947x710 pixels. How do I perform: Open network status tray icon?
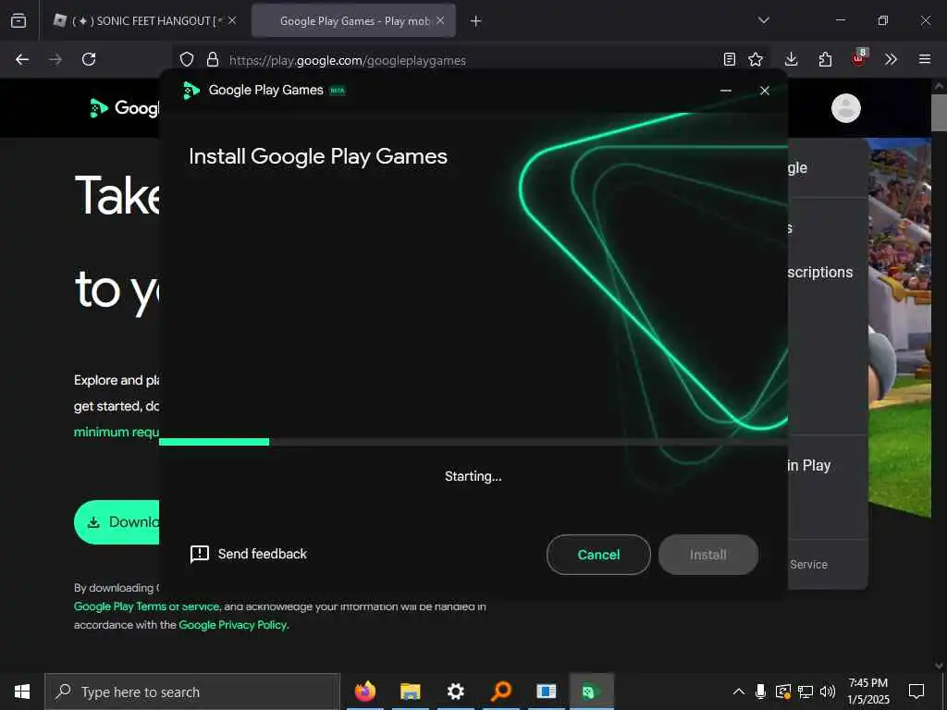point(806,692)
